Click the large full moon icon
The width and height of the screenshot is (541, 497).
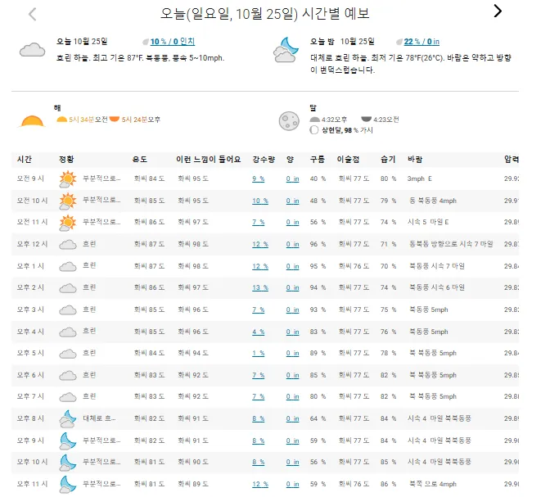(x=289, y=121)
